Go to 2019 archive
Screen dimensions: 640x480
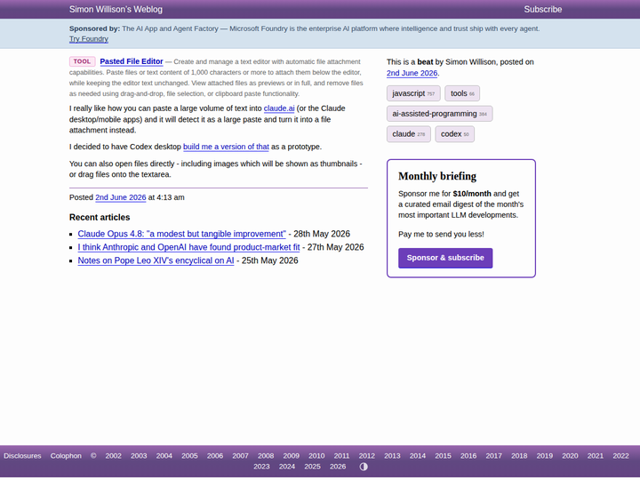(545, 455)
